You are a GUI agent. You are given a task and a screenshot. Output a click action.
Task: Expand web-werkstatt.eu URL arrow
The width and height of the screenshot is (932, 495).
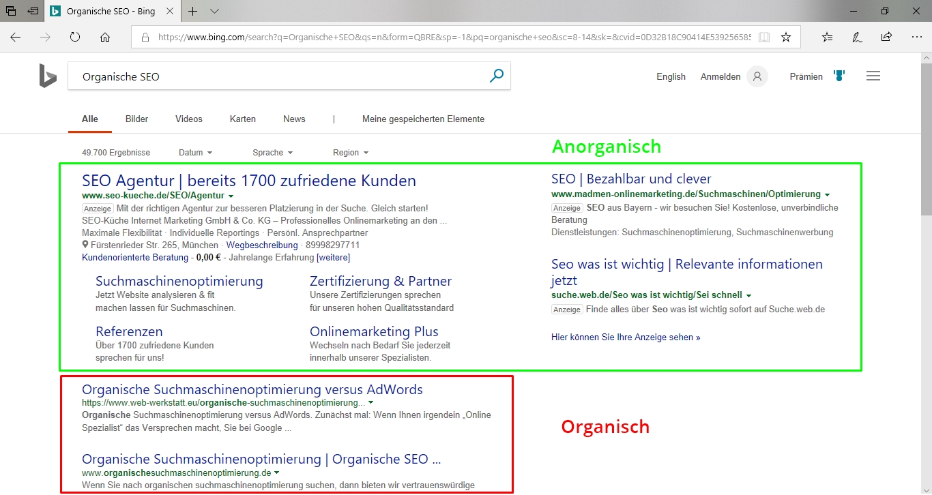(370, 403)
